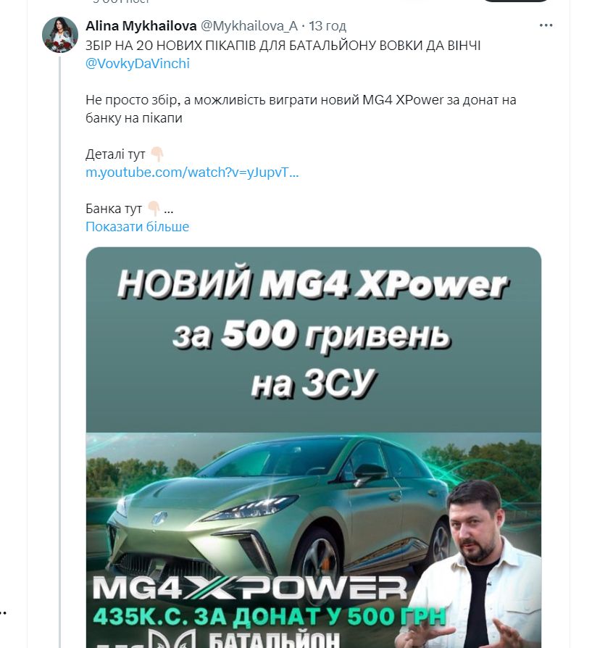The width and height of the screenshot is (592, 648).
Task: Open the m.youtube.com watch link
Action: click(192, 173)
